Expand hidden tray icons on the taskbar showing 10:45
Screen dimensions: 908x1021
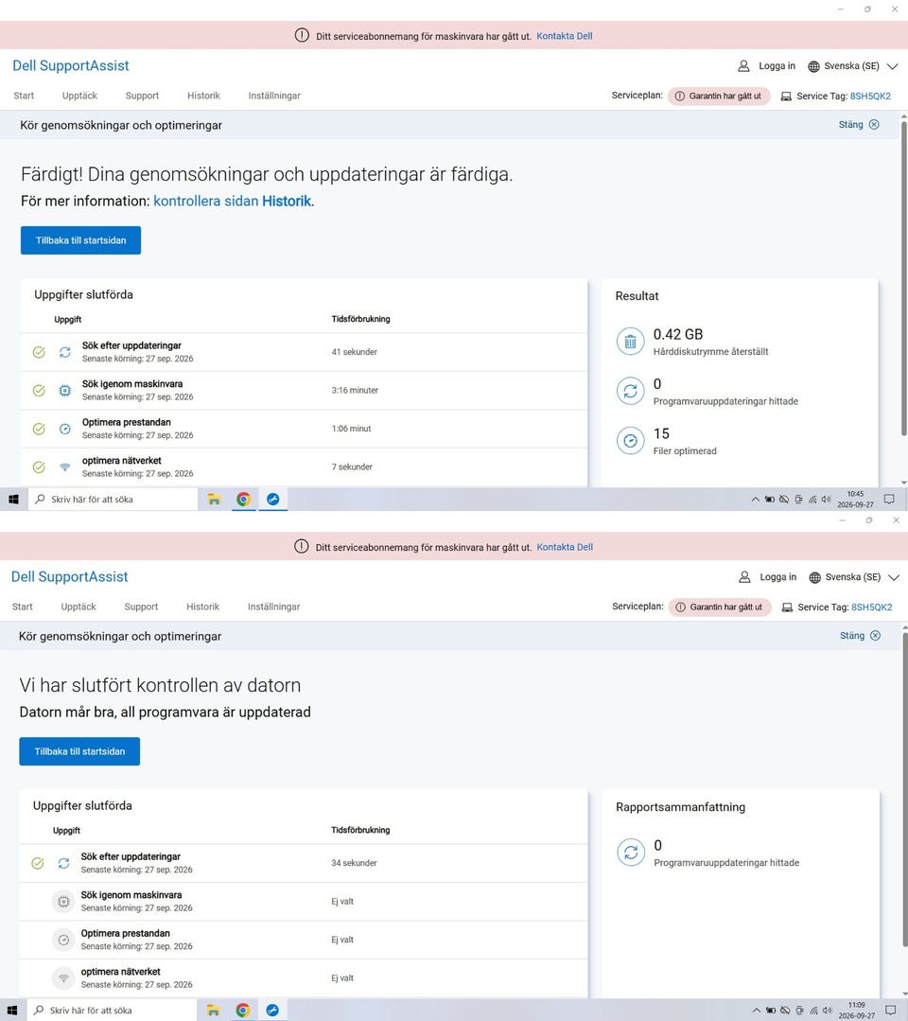[x=756, y=500]
